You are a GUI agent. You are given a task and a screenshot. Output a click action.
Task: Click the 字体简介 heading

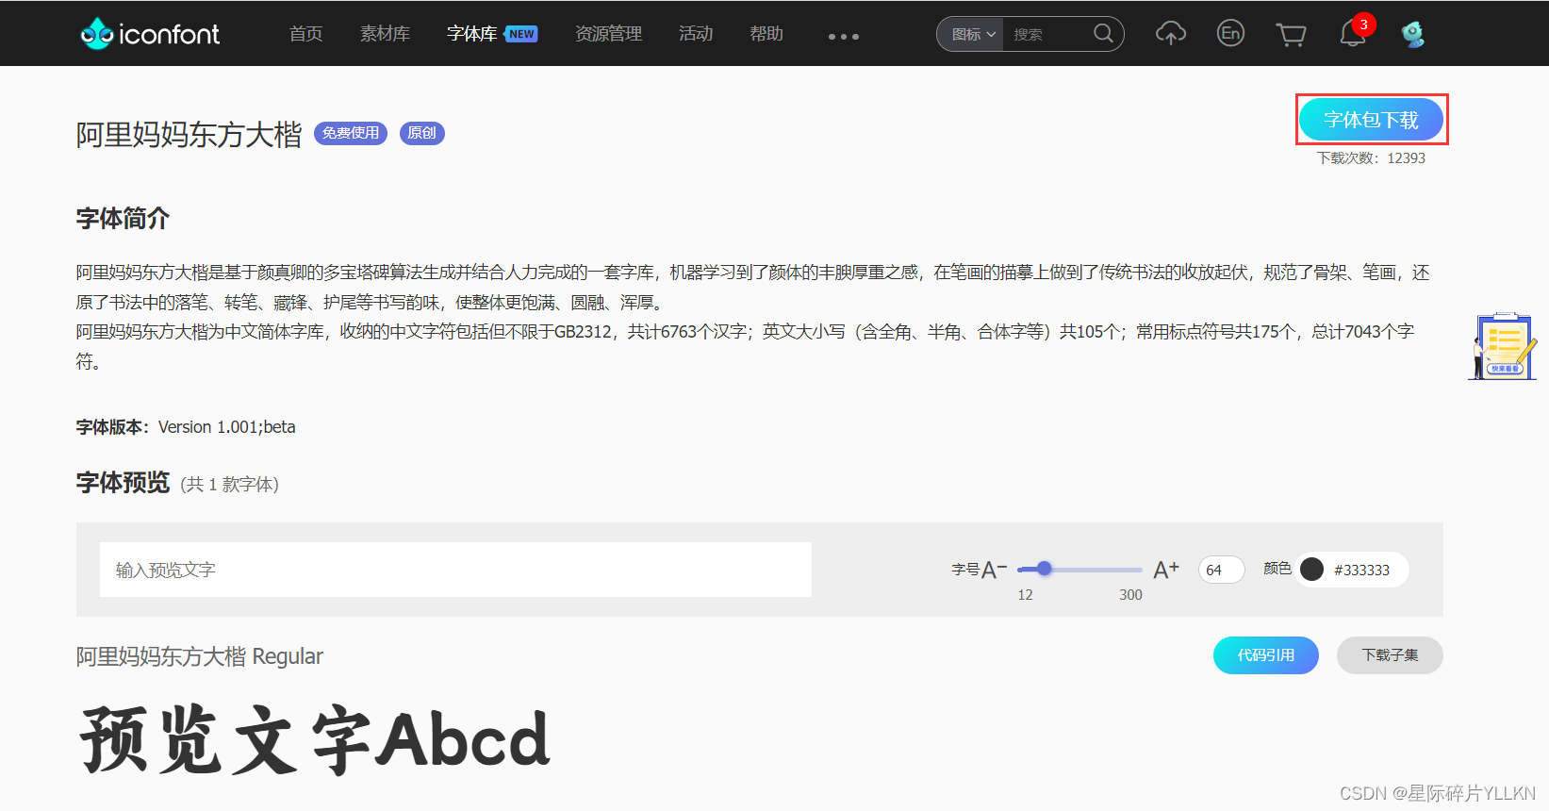click(123, 219)
